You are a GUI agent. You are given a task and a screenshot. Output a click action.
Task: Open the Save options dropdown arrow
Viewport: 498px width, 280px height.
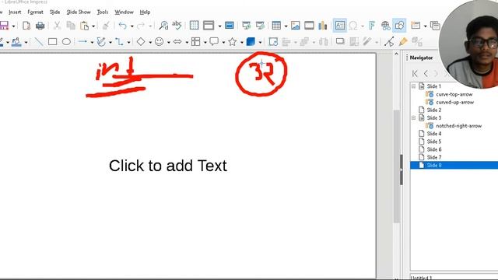[14, 26]
